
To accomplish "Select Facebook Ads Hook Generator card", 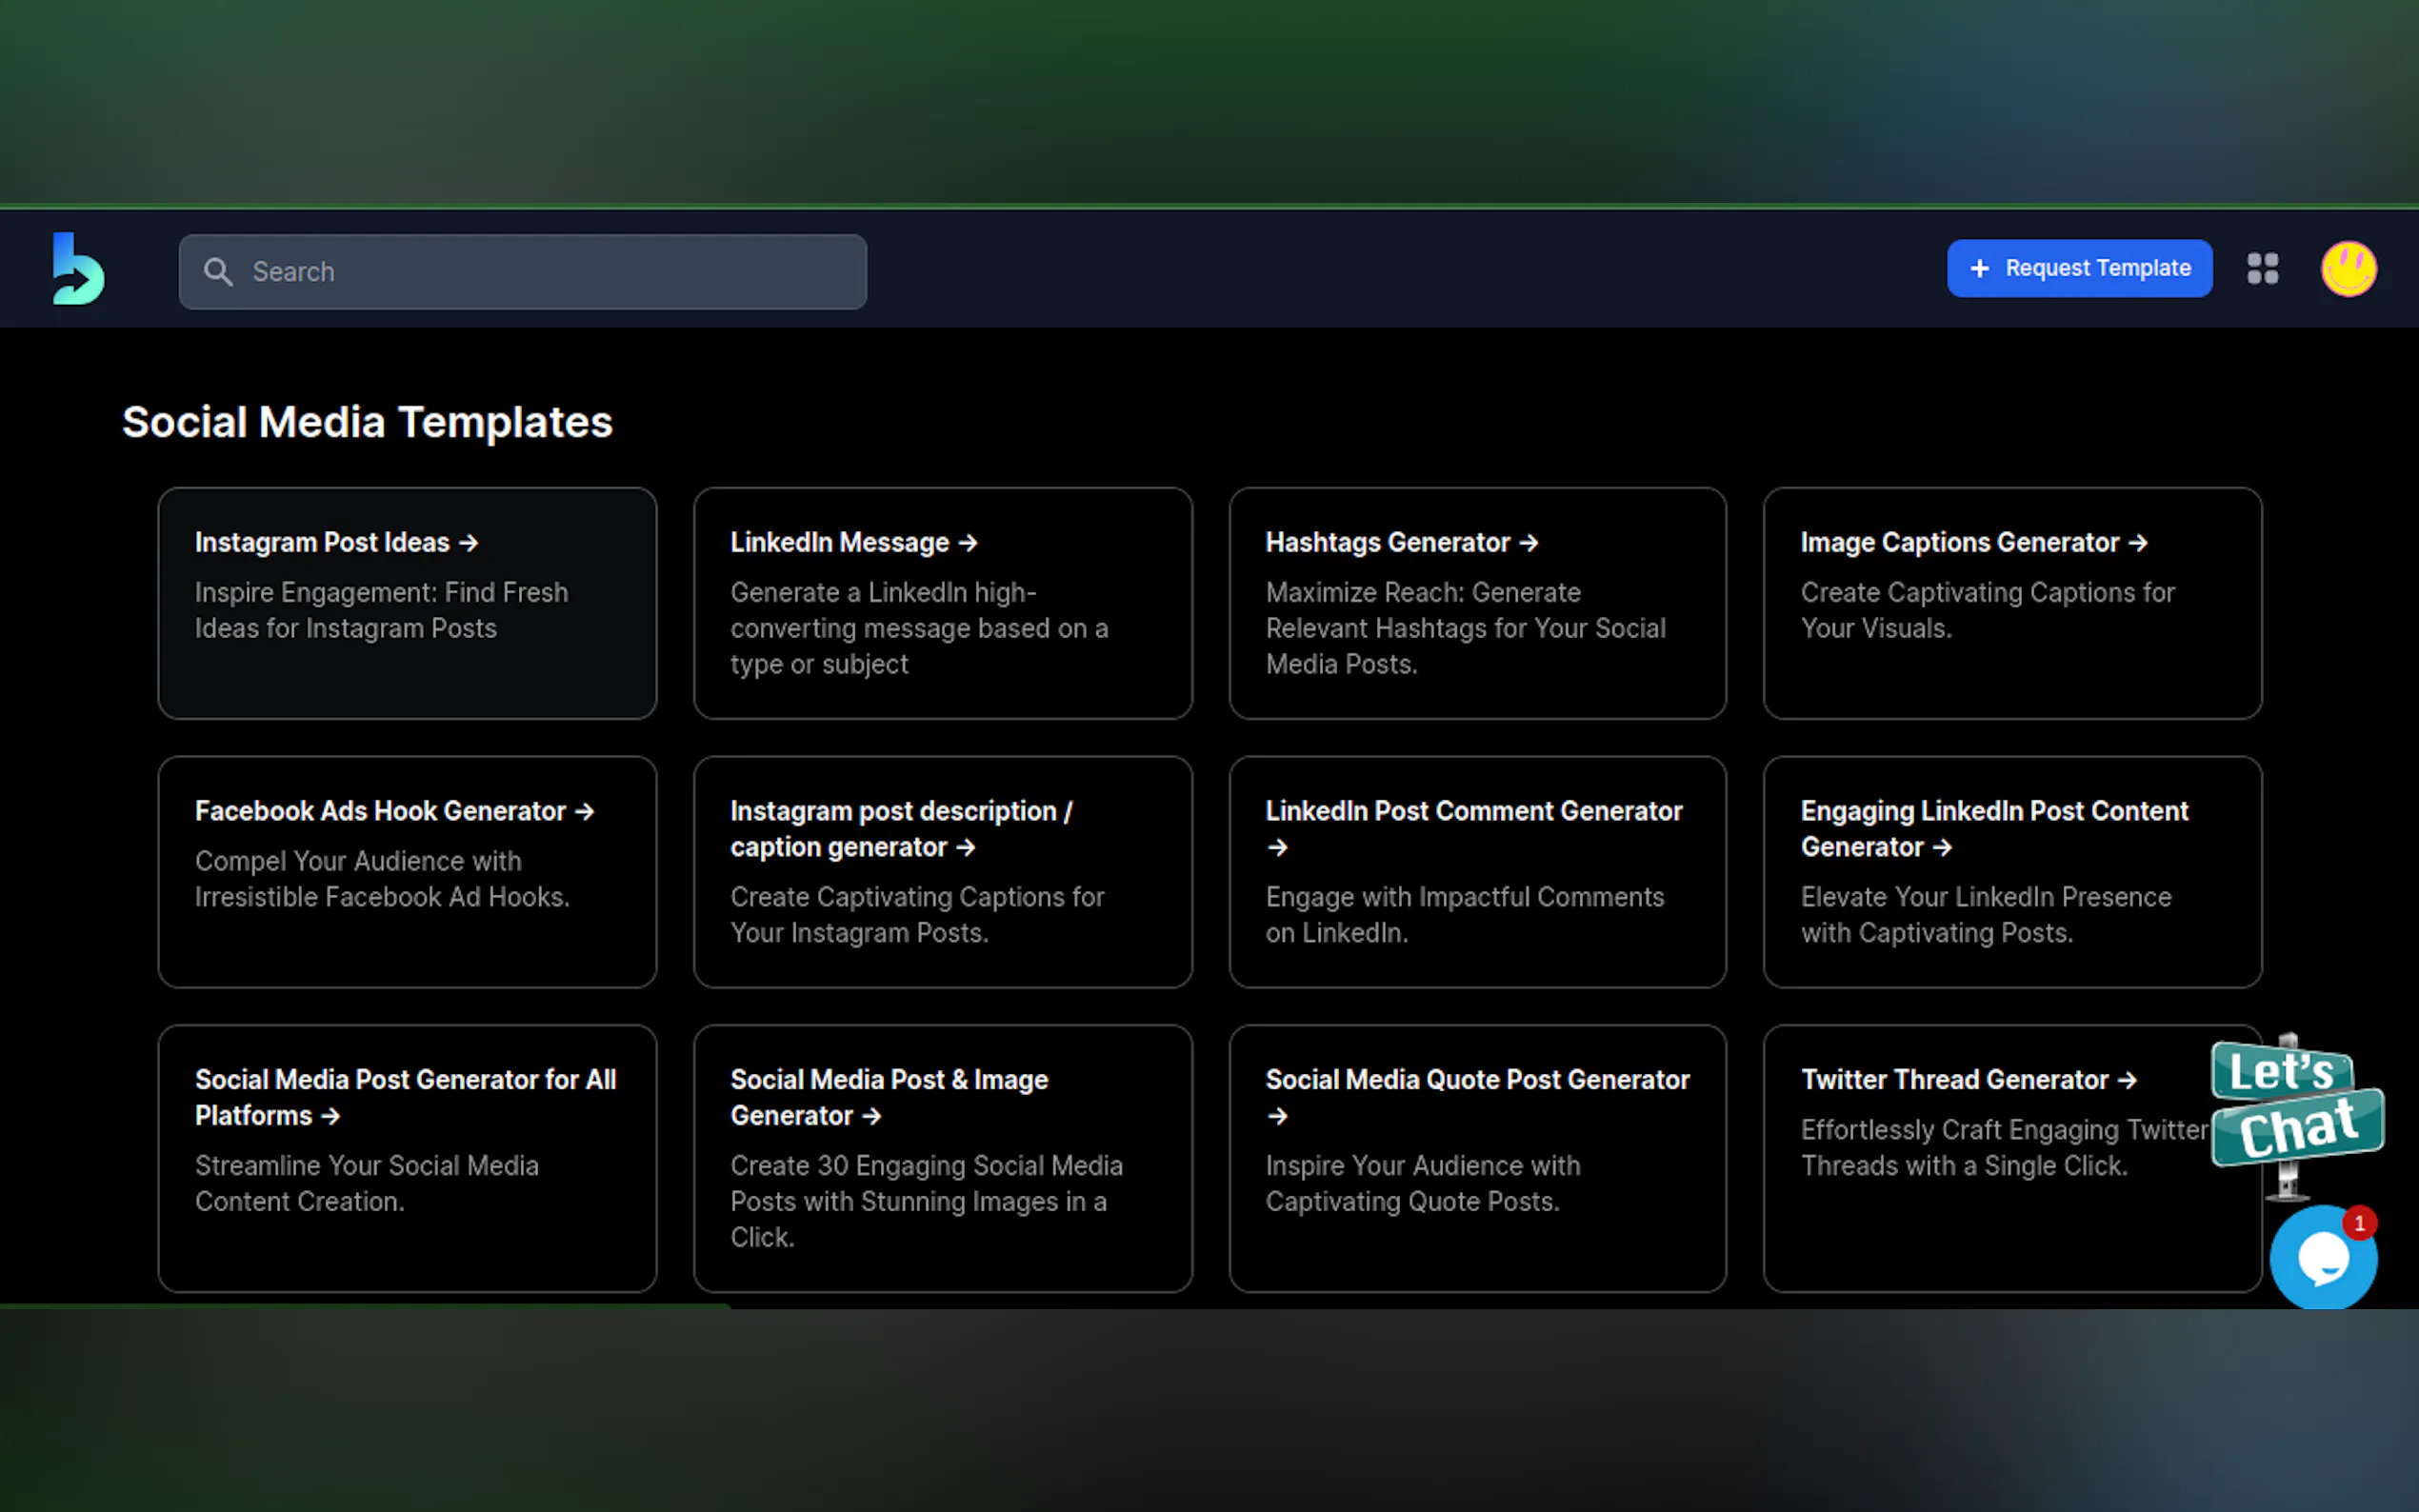I will (x=407, y=871).
